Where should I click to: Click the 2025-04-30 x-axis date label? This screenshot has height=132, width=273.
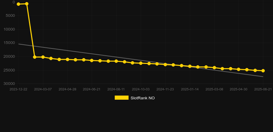(x=238, y=89)
